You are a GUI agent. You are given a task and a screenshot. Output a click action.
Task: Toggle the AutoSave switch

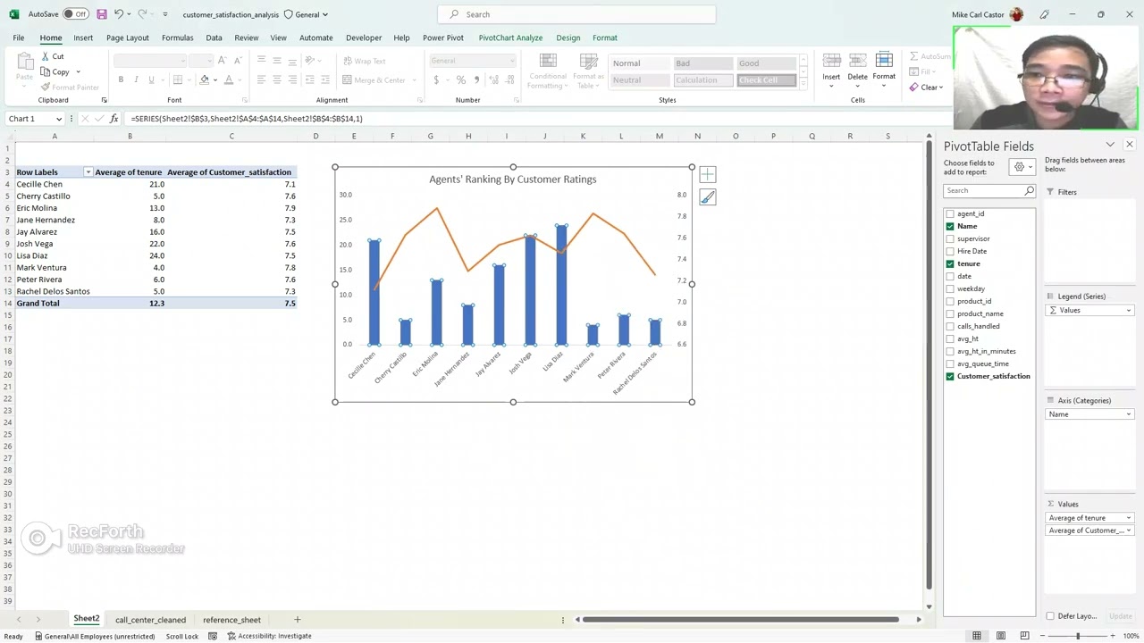click(76, 14)
